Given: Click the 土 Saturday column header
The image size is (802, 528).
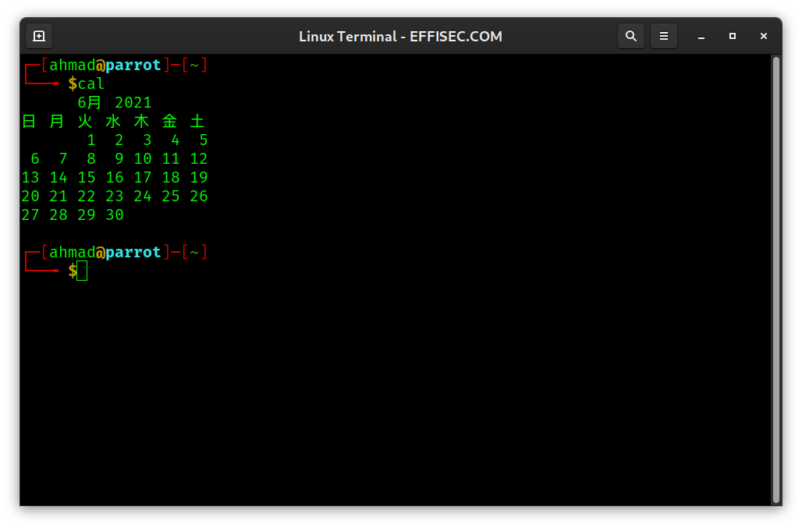Looking at the screenshot, I should [x=198, y=121].
